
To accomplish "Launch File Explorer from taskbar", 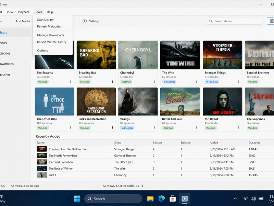I will coord(150,199).
